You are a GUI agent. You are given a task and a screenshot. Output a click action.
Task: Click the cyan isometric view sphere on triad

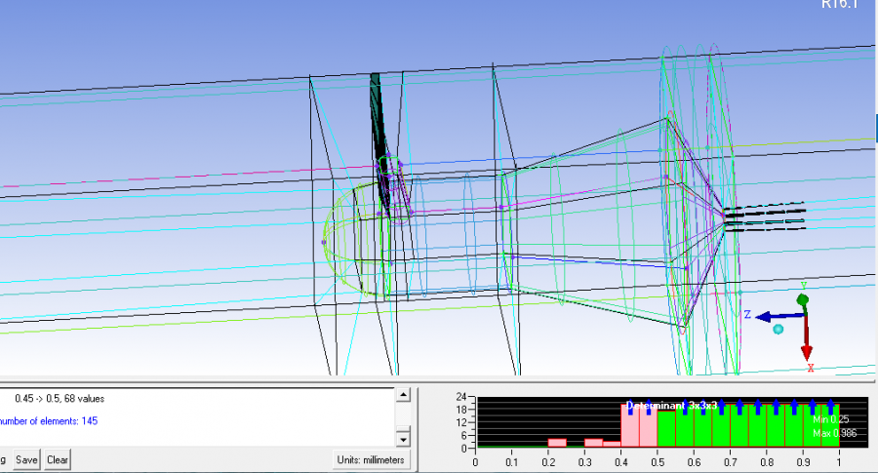pyautogui.click(x=778, y=330)
